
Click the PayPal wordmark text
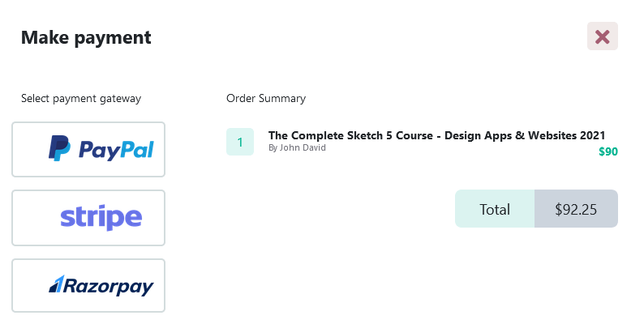[116, 150]
